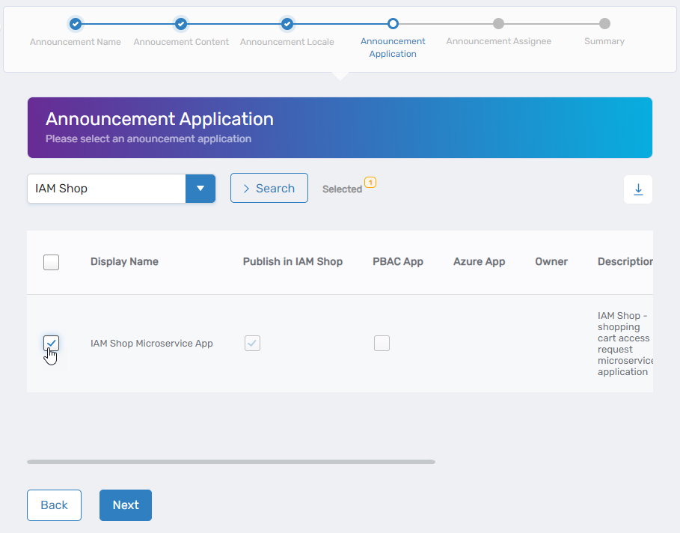Click the Publish in IAM Shop checkbox

click(x=252, y=343)
